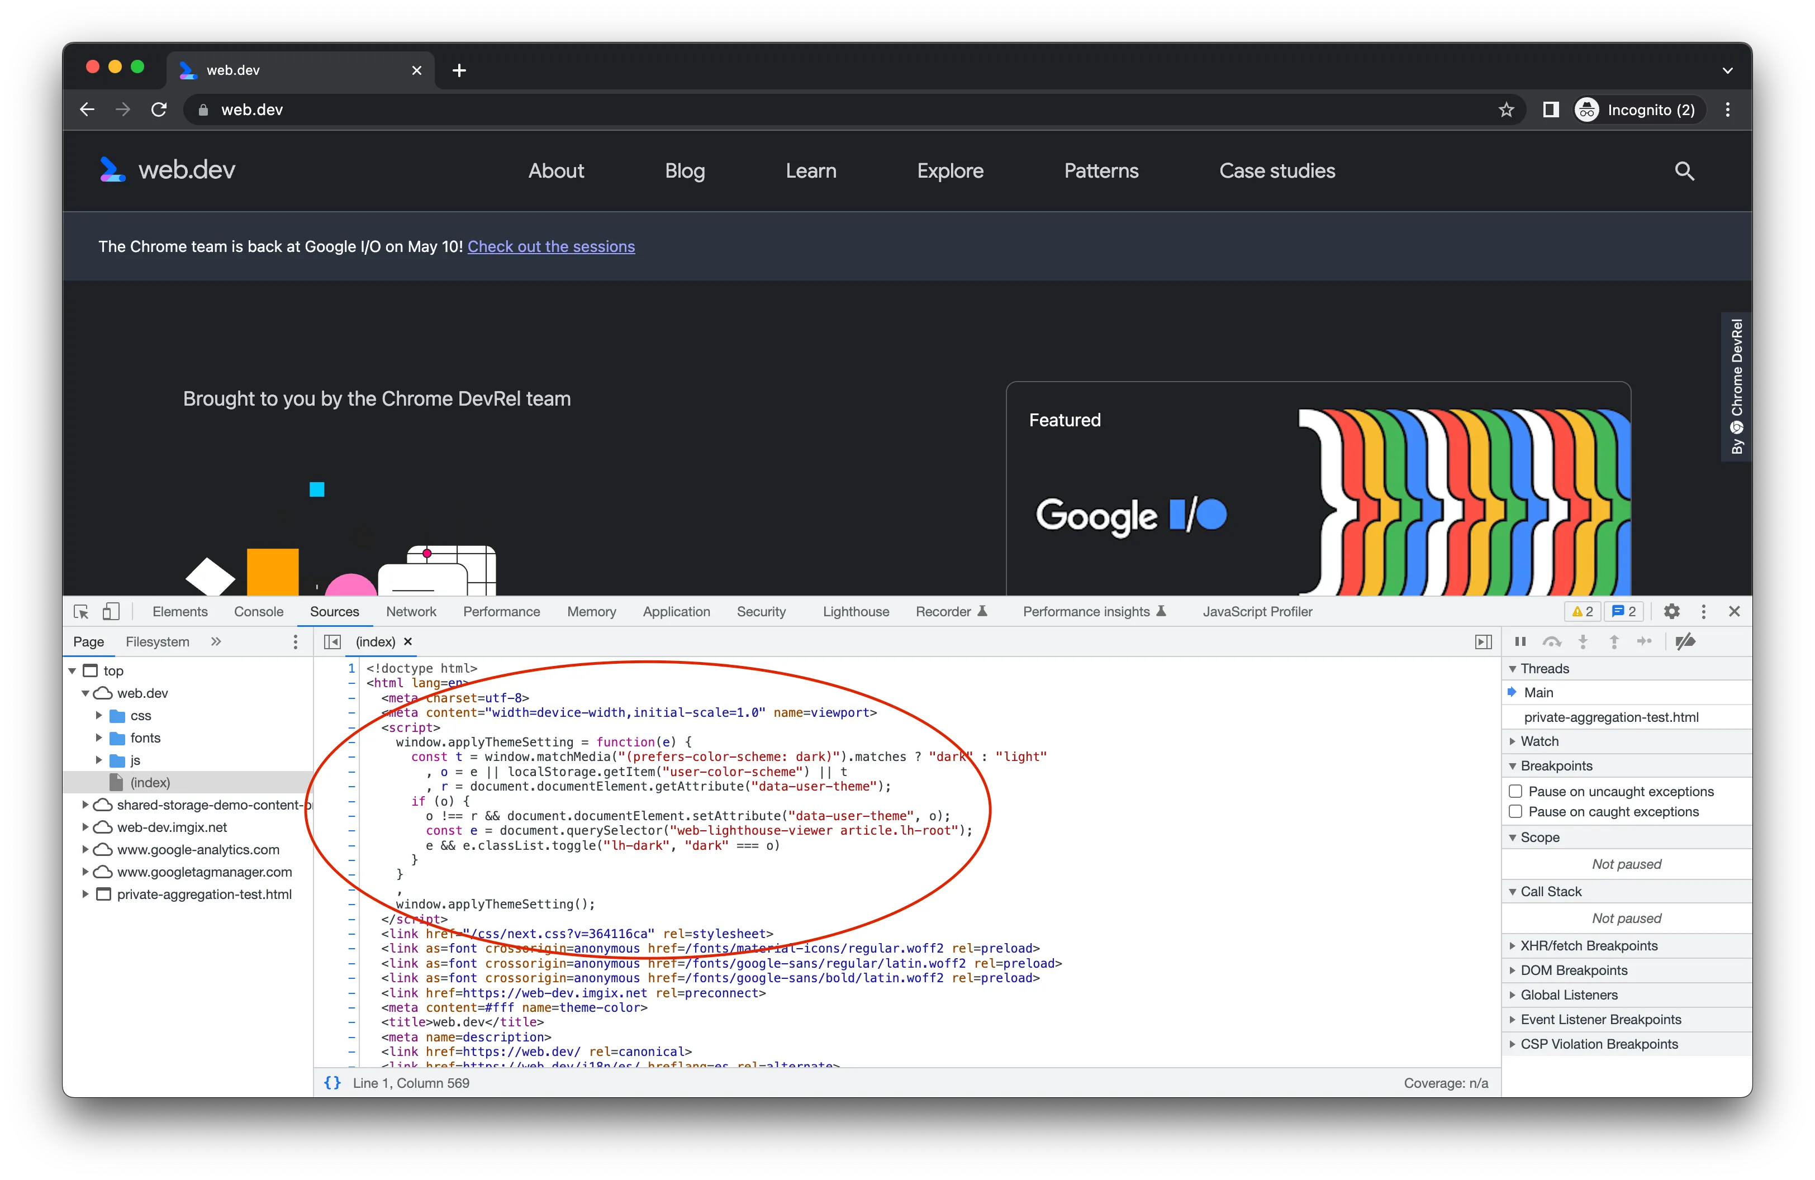This screenshot has height=1180, width=1815.
Task: Enable Pause on uncaught exceptions
Action: point(1516,791)
